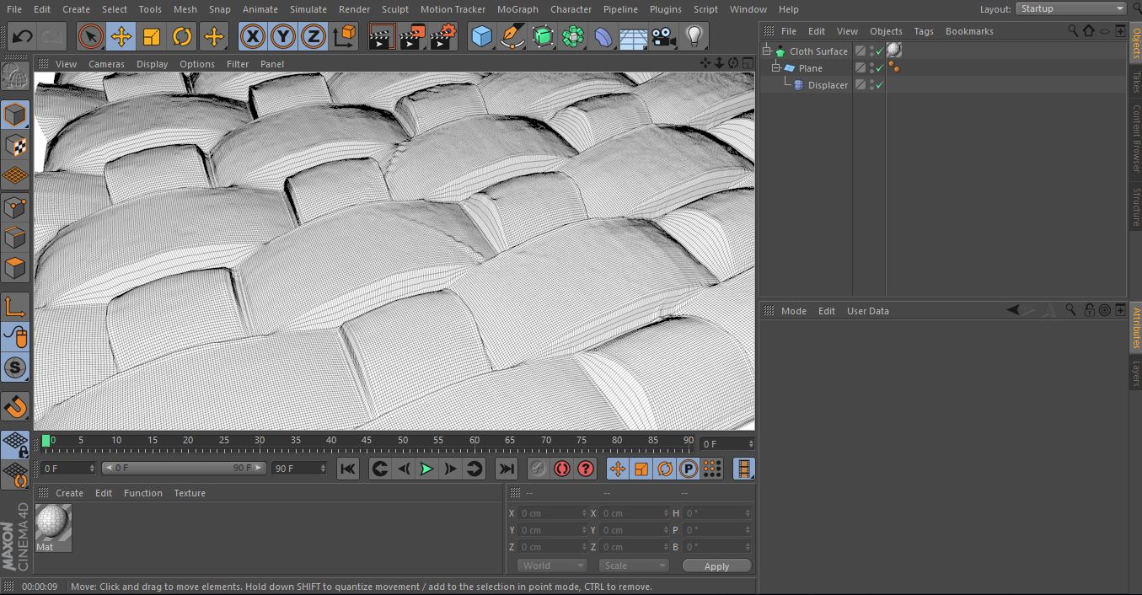
Task: Select the Mat material thumbnail
Action: coord(53,524)
